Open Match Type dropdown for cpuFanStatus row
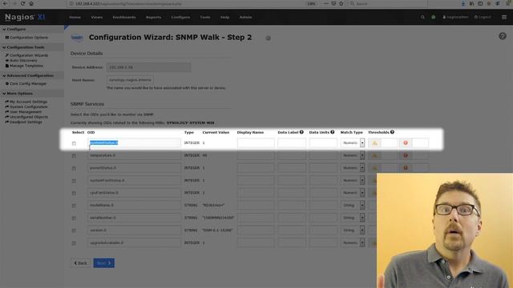 [353, 193]
